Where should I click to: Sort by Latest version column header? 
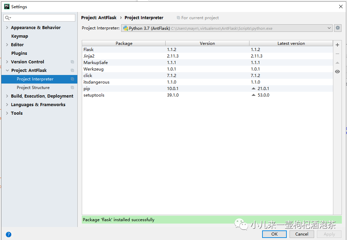pos(291,43)
